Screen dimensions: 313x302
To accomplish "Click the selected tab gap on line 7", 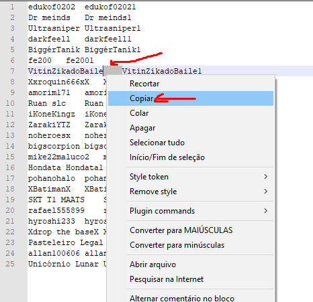I will [113, 71].
